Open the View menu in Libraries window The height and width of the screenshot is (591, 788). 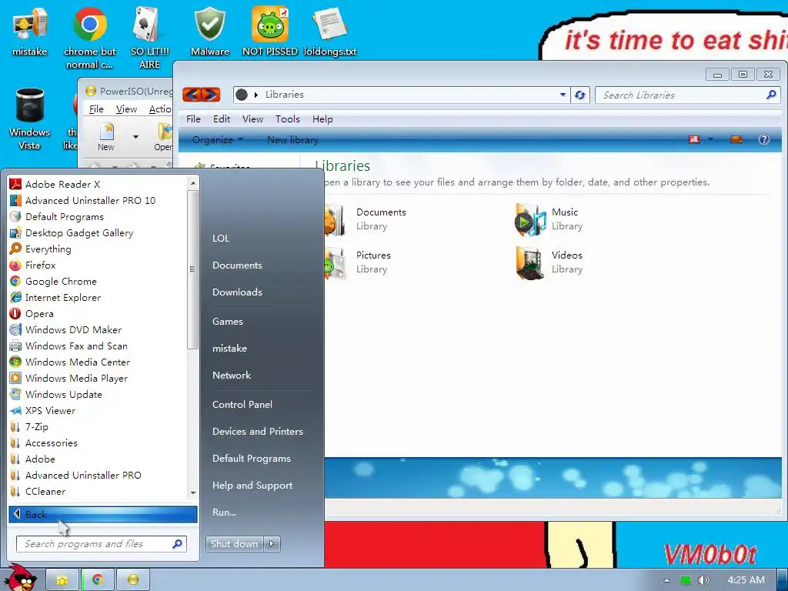pos(252,119)
